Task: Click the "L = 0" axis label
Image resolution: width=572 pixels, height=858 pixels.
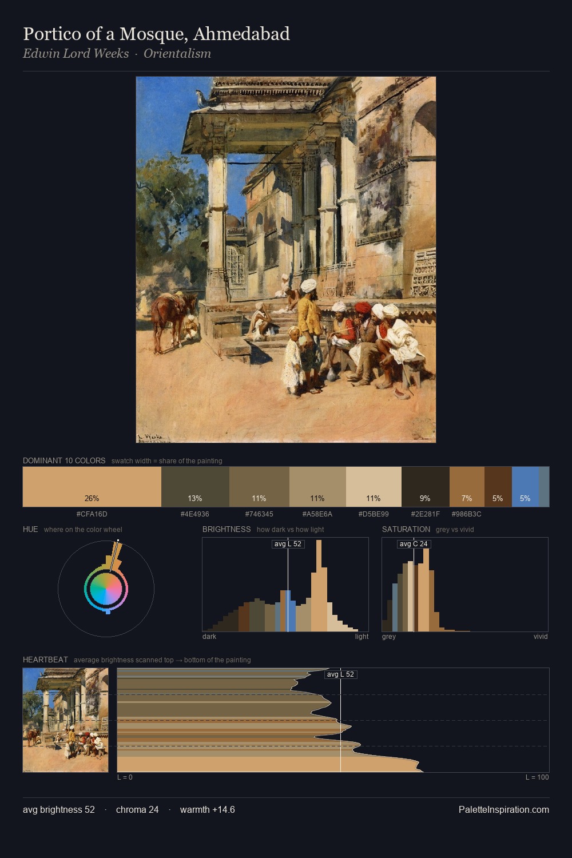Action: 125,777
